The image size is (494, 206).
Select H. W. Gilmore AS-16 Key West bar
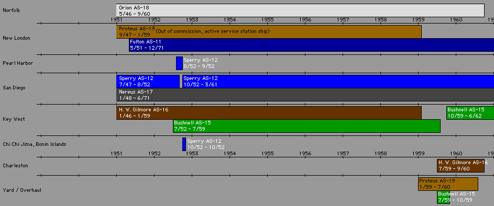269,113
